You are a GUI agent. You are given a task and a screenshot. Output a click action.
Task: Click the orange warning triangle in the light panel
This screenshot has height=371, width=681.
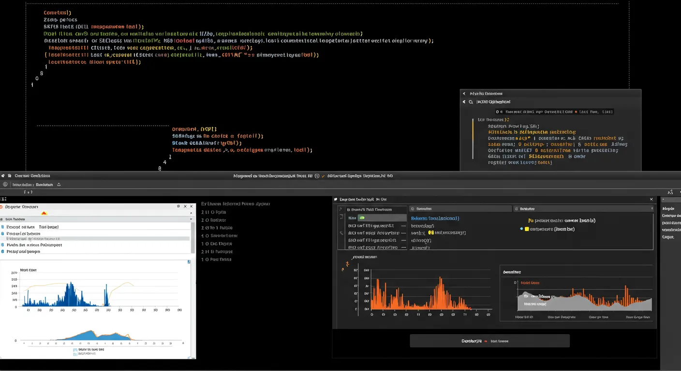coord(44,213)
